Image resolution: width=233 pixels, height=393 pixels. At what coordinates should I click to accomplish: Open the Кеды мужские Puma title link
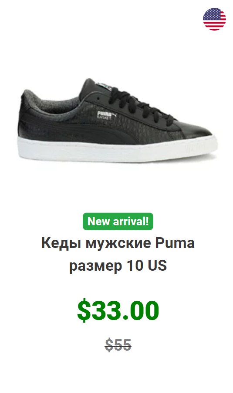(x=118, y=243)
